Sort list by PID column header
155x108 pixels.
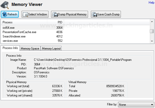(55, 22)
